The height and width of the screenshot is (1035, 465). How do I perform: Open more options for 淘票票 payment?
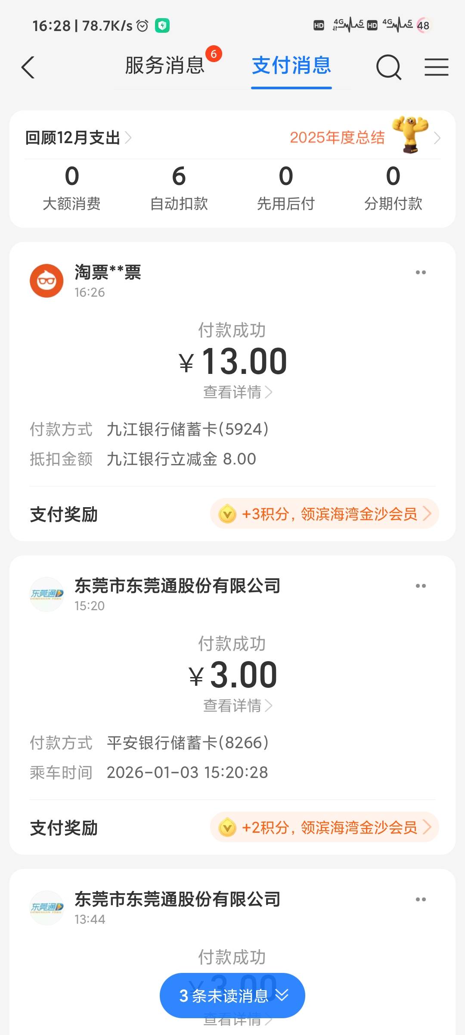[421, 273]
